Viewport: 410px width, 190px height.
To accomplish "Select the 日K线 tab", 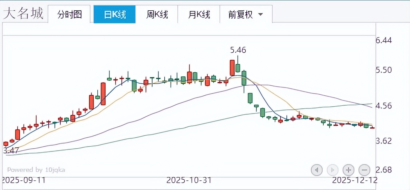I will [x=115, y=14].
